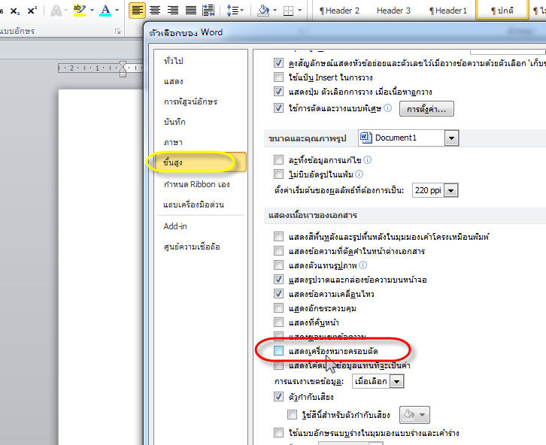Screen dimensions: 546x445
Task: Open Font dialog launcher
Action: tap(117, 32)
